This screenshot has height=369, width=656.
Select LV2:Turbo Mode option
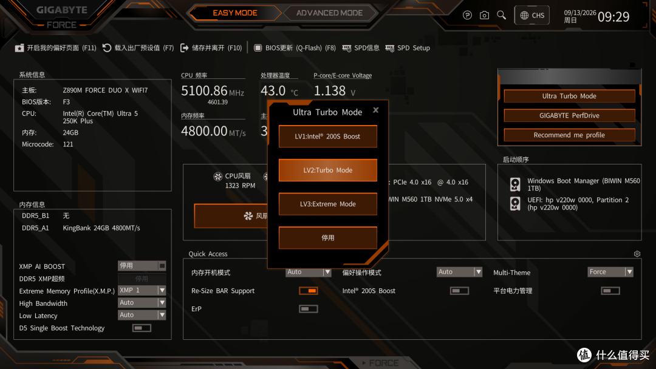click(x=327, y=170)
